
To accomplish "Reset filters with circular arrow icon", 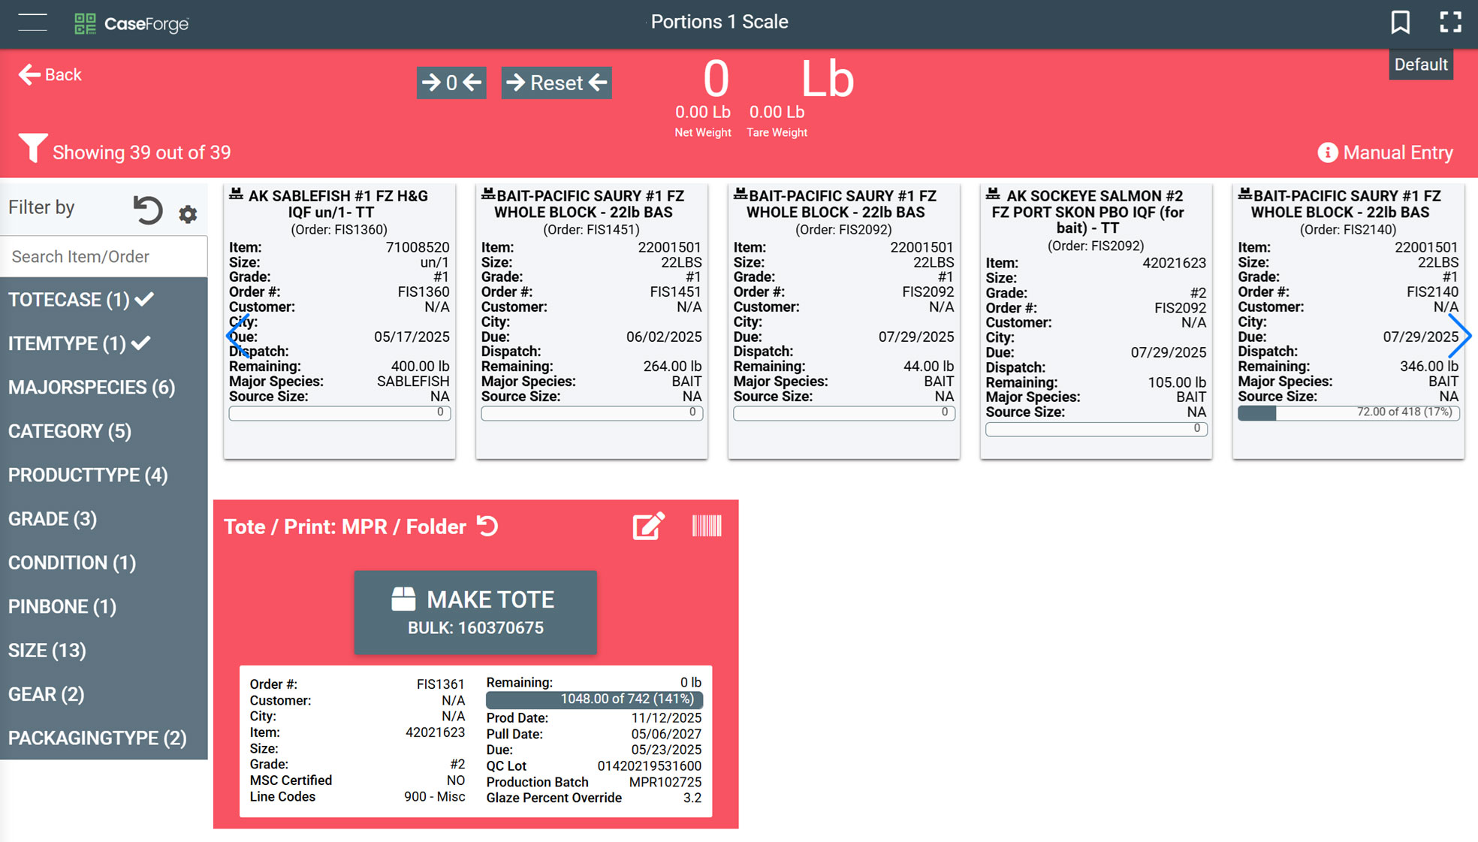I will coord(148,210).
